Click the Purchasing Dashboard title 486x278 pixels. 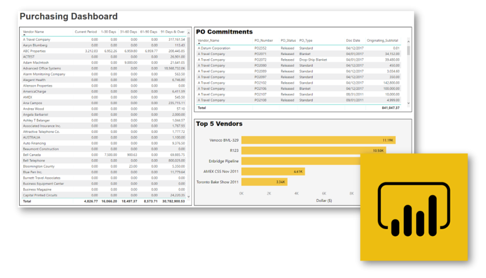(x=69, y=16)
